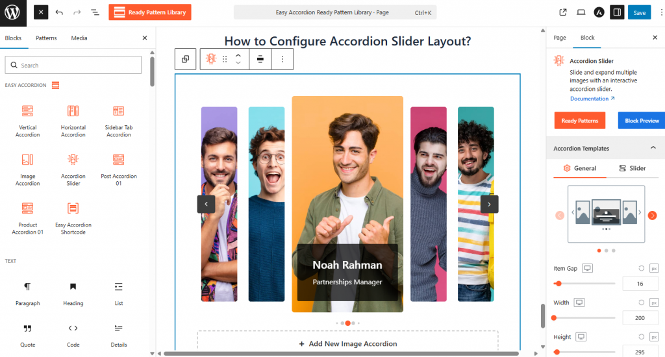
Task: Insert the Horizontal Accordion block
Action: click(73, 121)
